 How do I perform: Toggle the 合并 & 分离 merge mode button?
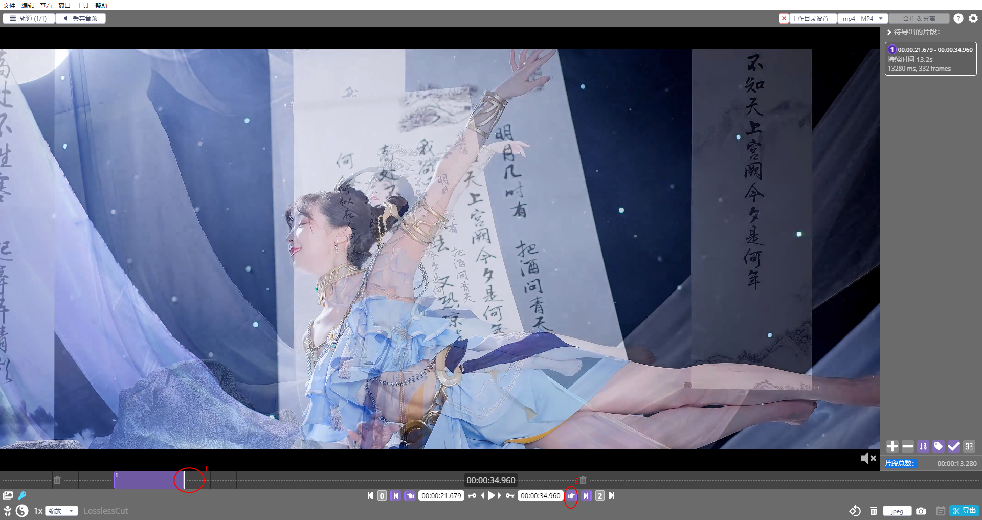[919, 18]
